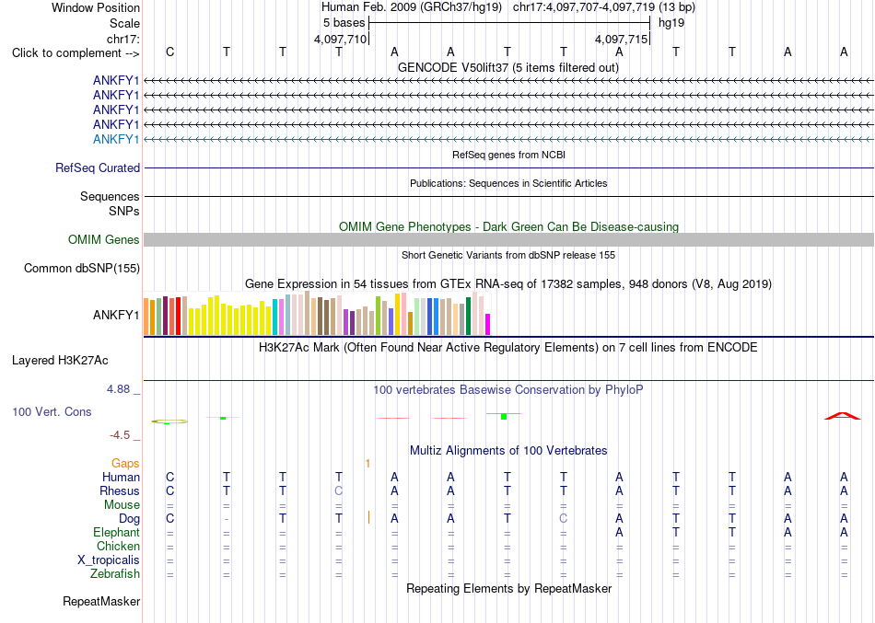
Task: Click the 4,097,710 position marker
Action: (x=341, y=39)
